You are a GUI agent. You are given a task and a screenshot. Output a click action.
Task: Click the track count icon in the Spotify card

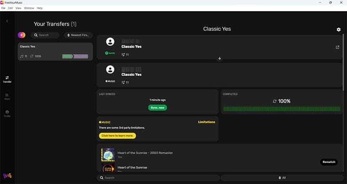[123, 55]
